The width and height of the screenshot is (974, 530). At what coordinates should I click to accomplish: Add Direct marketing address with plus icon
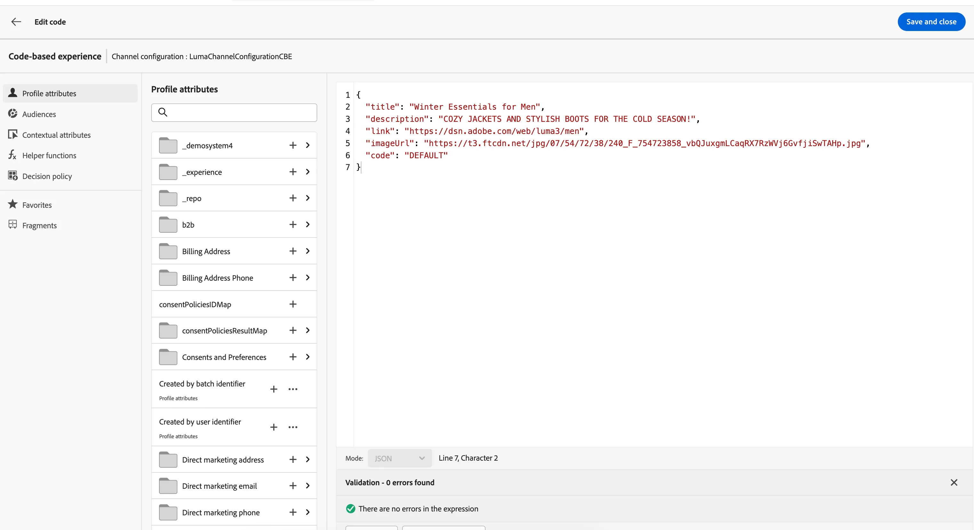[293, 459]
